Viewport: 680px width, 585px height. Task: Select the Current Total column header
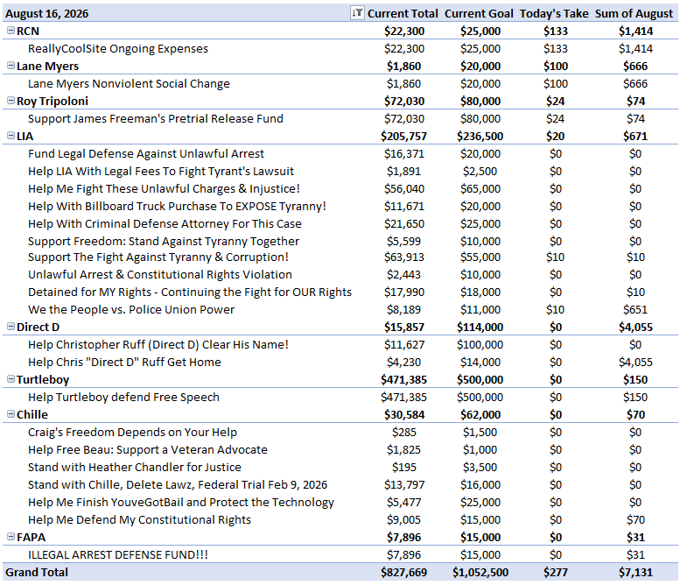click(x=403, y=14)
